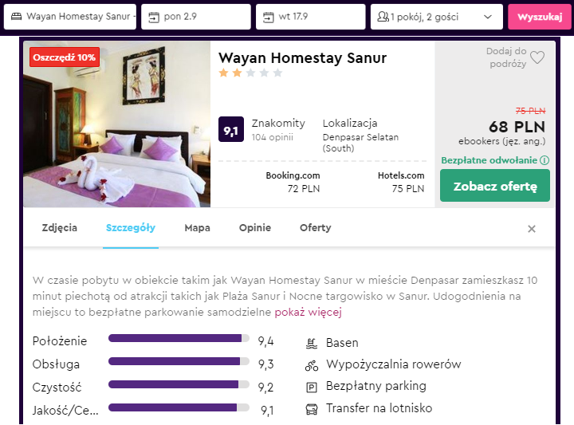Close the hotel details panel
The image size is (574, 425).
[x=532, y=229]
